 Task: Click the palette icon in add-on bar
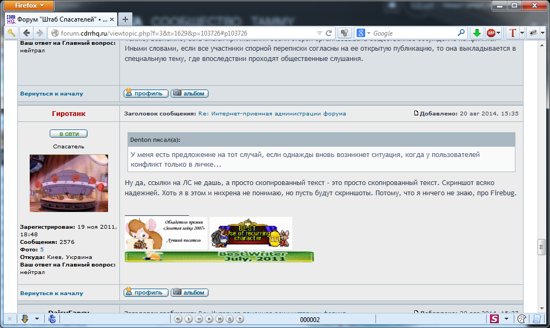pos(521,319)
